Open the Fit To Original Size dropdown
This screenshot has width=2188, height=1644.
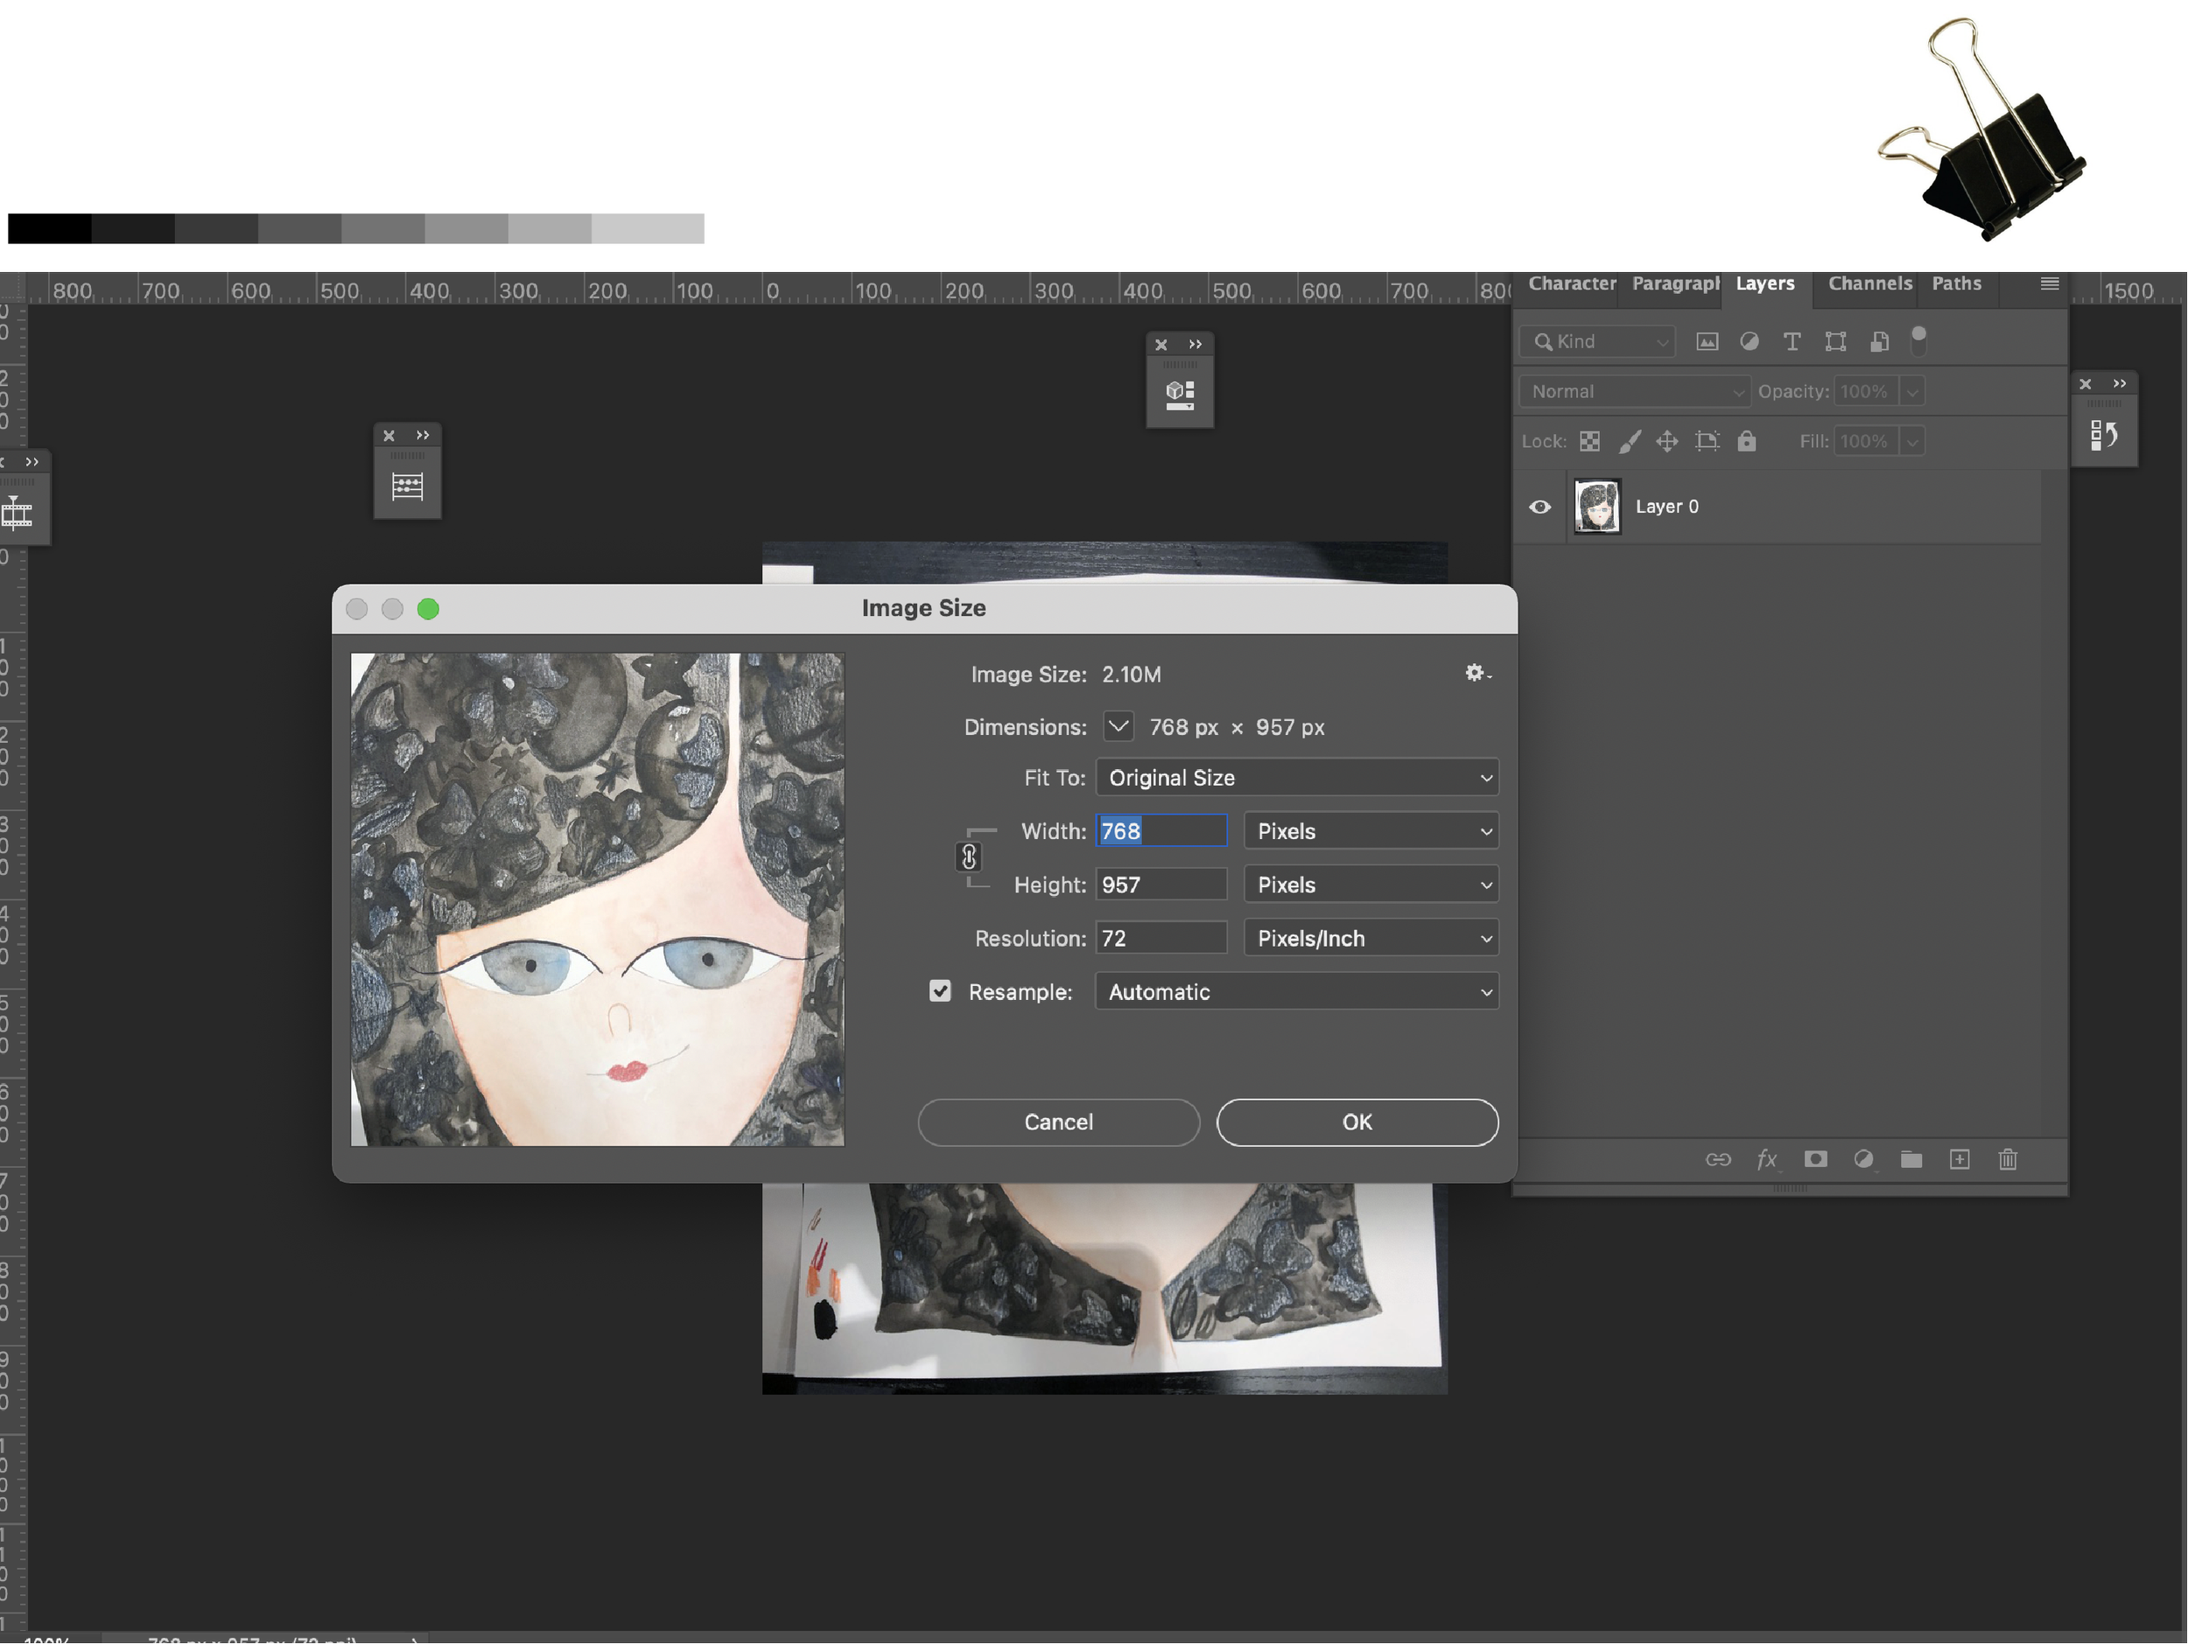[1297, 778]
